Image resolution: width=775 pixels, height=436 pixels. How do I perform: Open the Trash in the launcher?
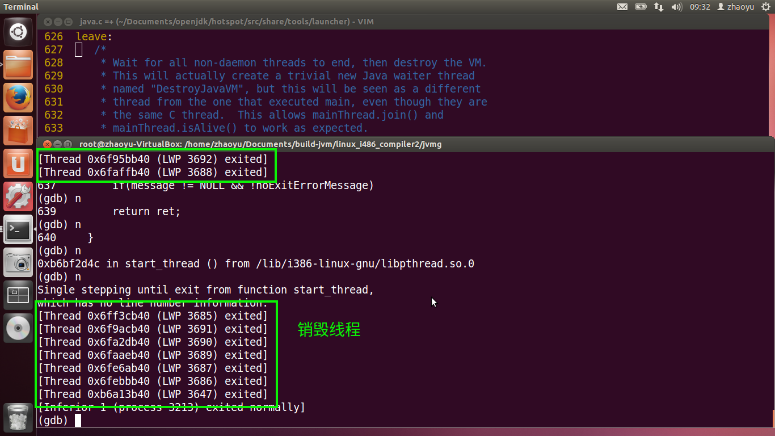(x=18, y=417)
